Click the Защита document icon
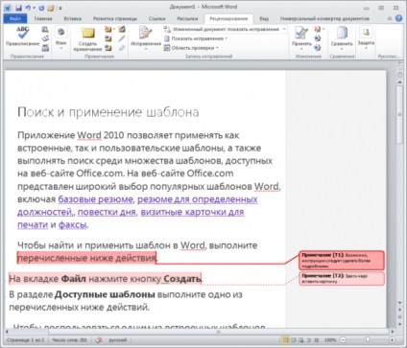Screen dimensions: 407x348 point(366,37)
